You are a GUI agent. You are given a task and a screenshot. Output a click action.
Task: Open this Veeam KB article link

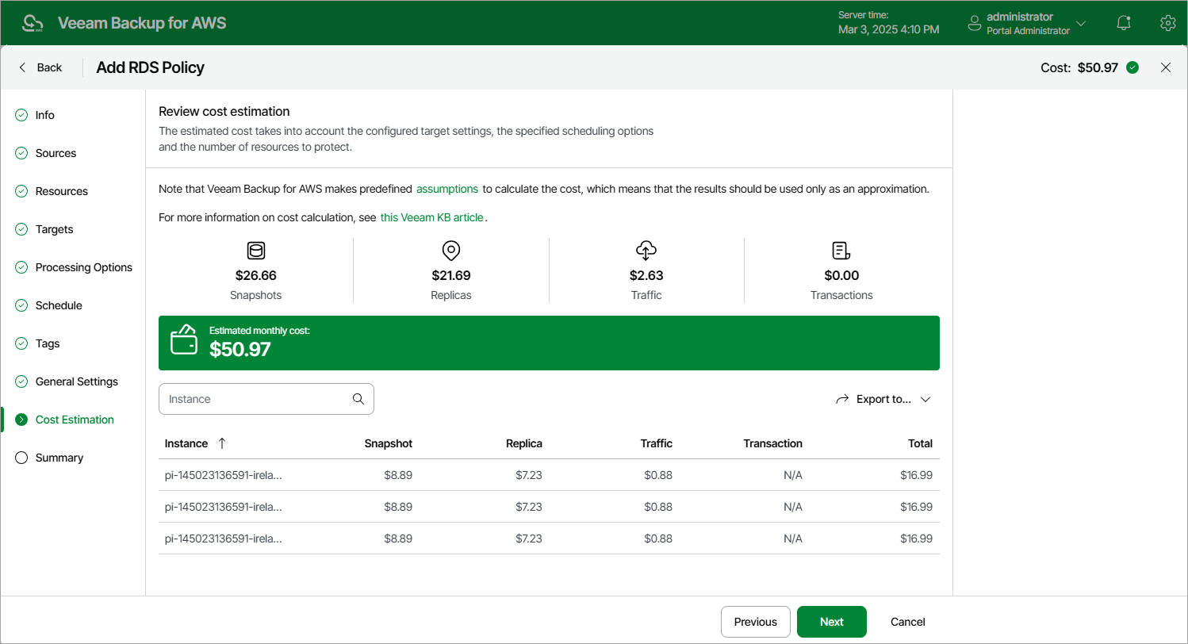click(431, 217)
